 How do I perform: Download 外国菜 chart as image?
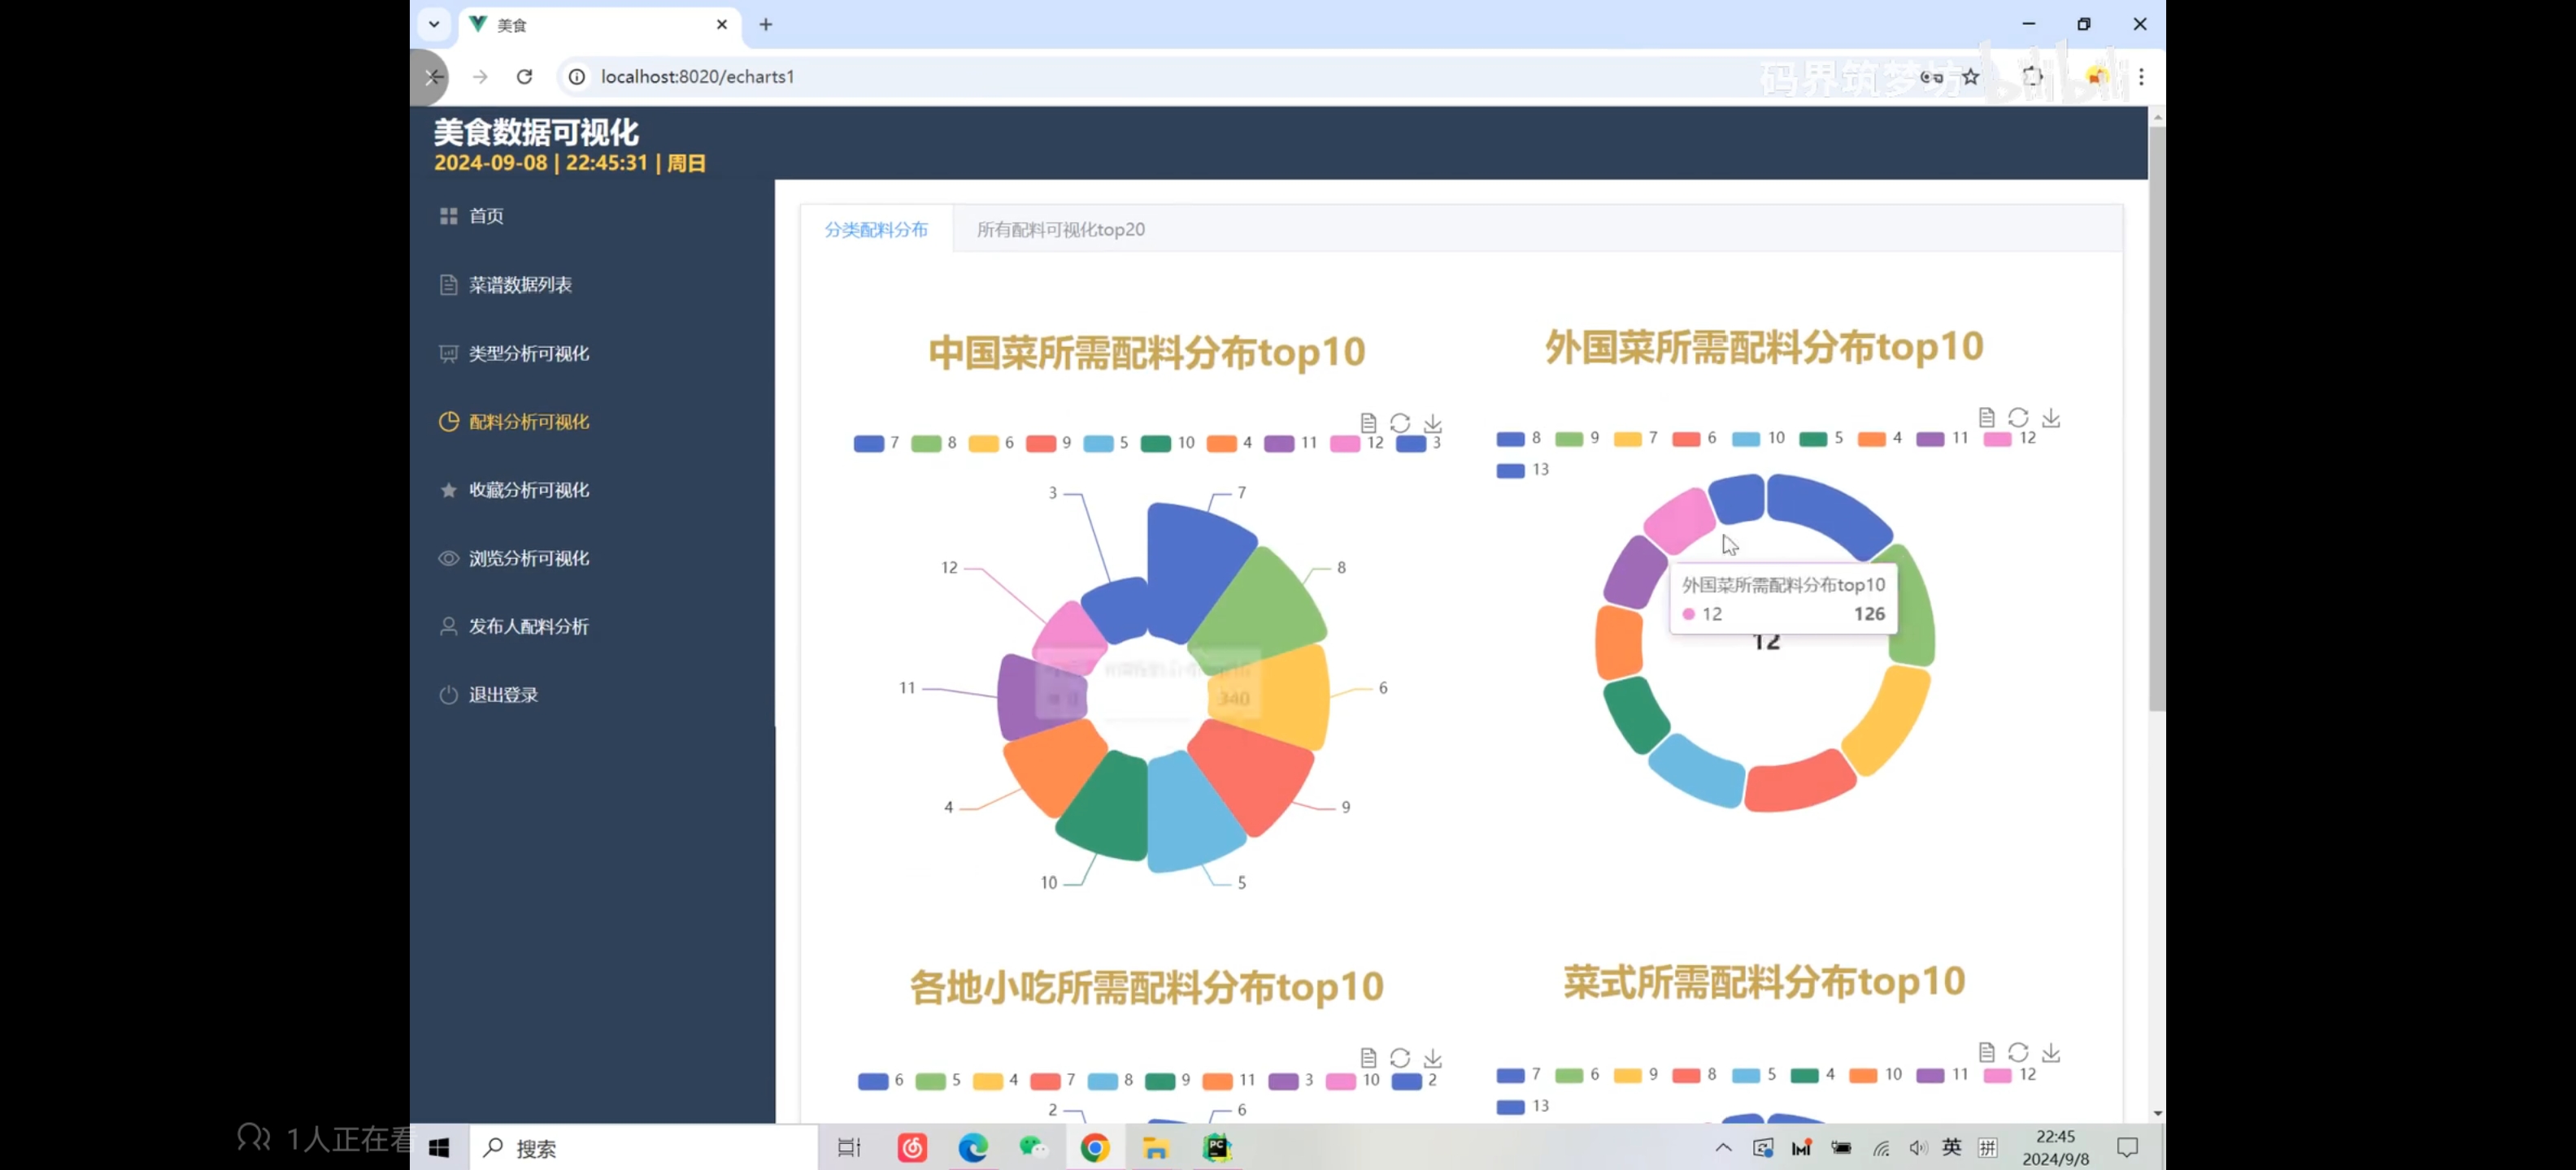coord(2051,417)
